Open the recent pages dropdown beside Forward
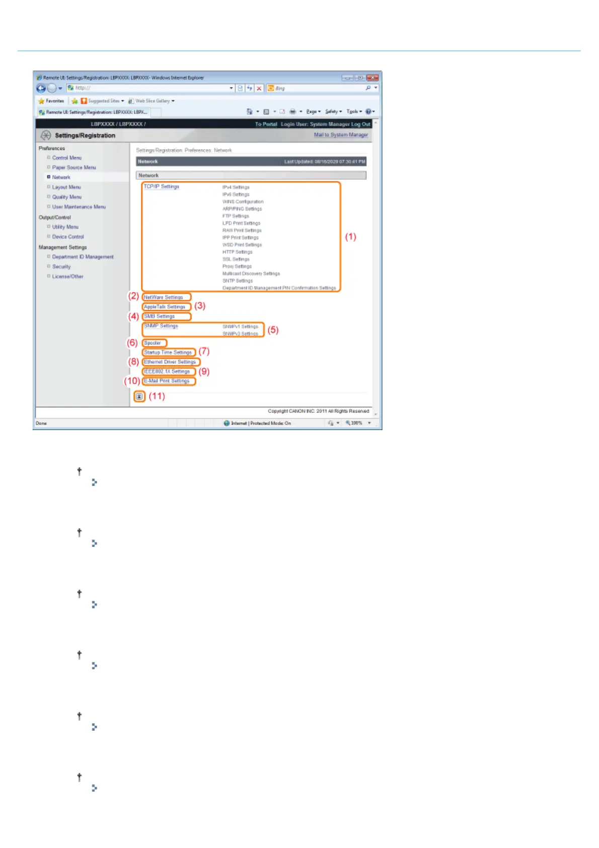Screen dimensions: 599x848 click(x=60, y=88)
